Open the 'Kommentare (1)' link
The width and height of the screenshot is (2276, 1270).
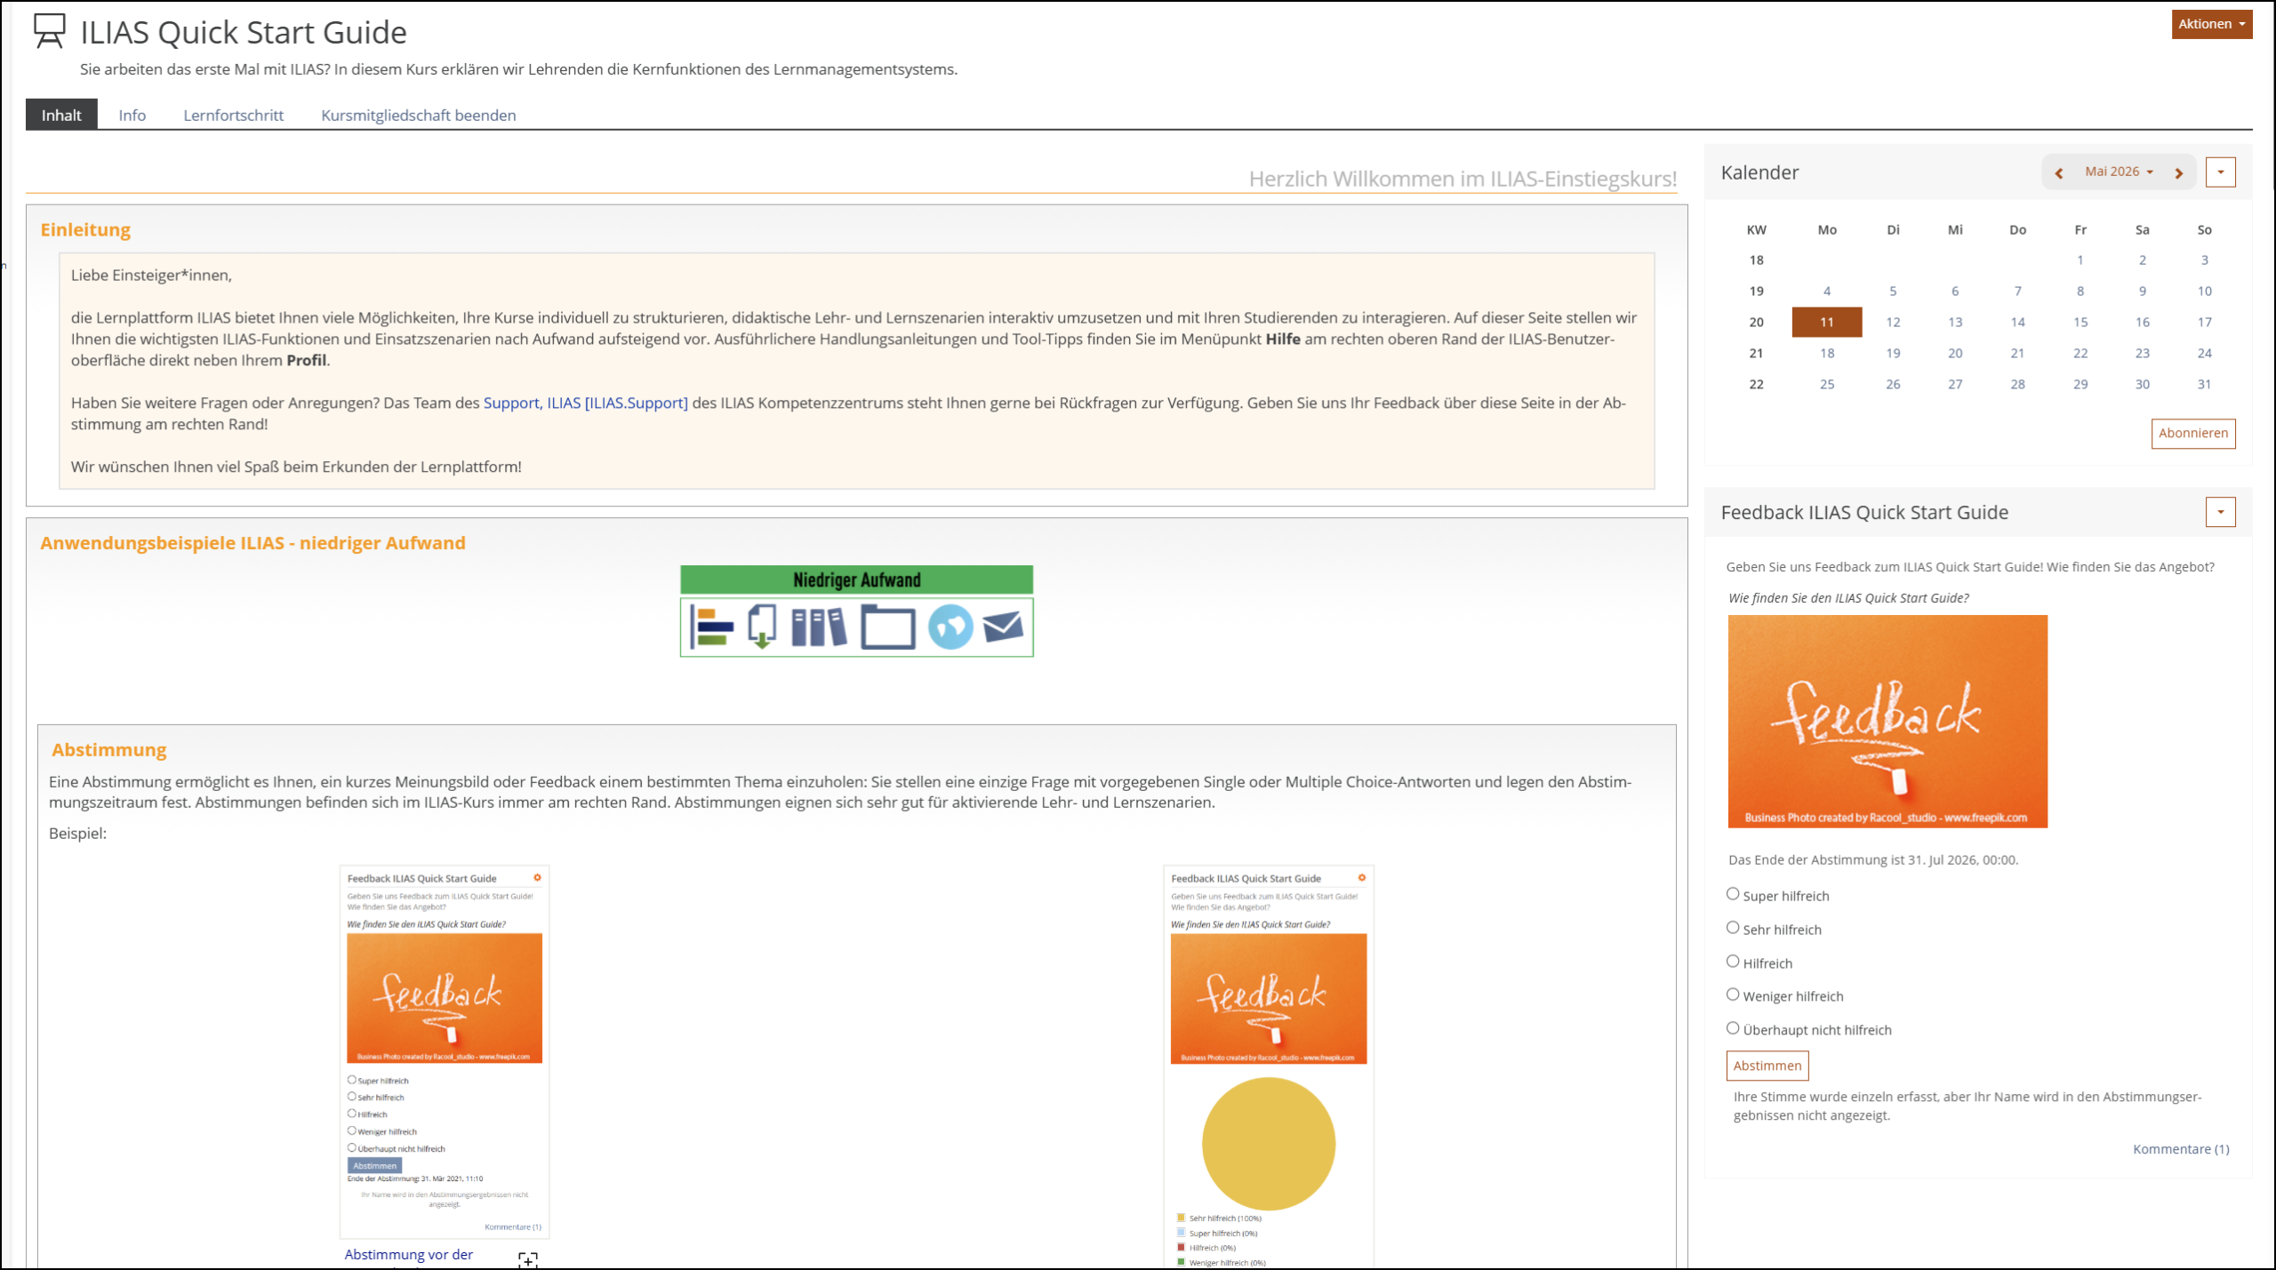point(2181,1149)
